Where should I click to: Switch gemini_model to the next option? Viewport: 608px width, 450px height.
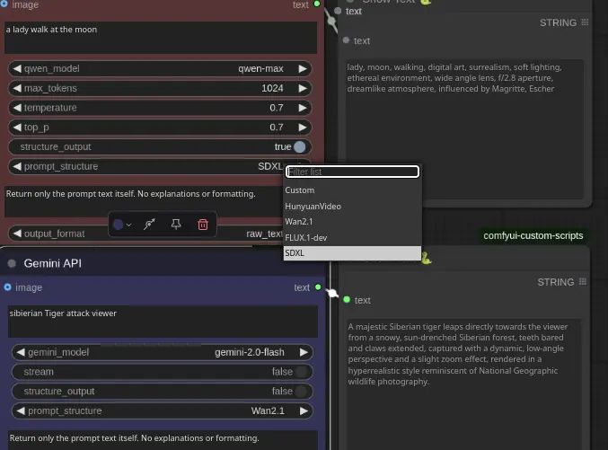(x=304, y=352)
